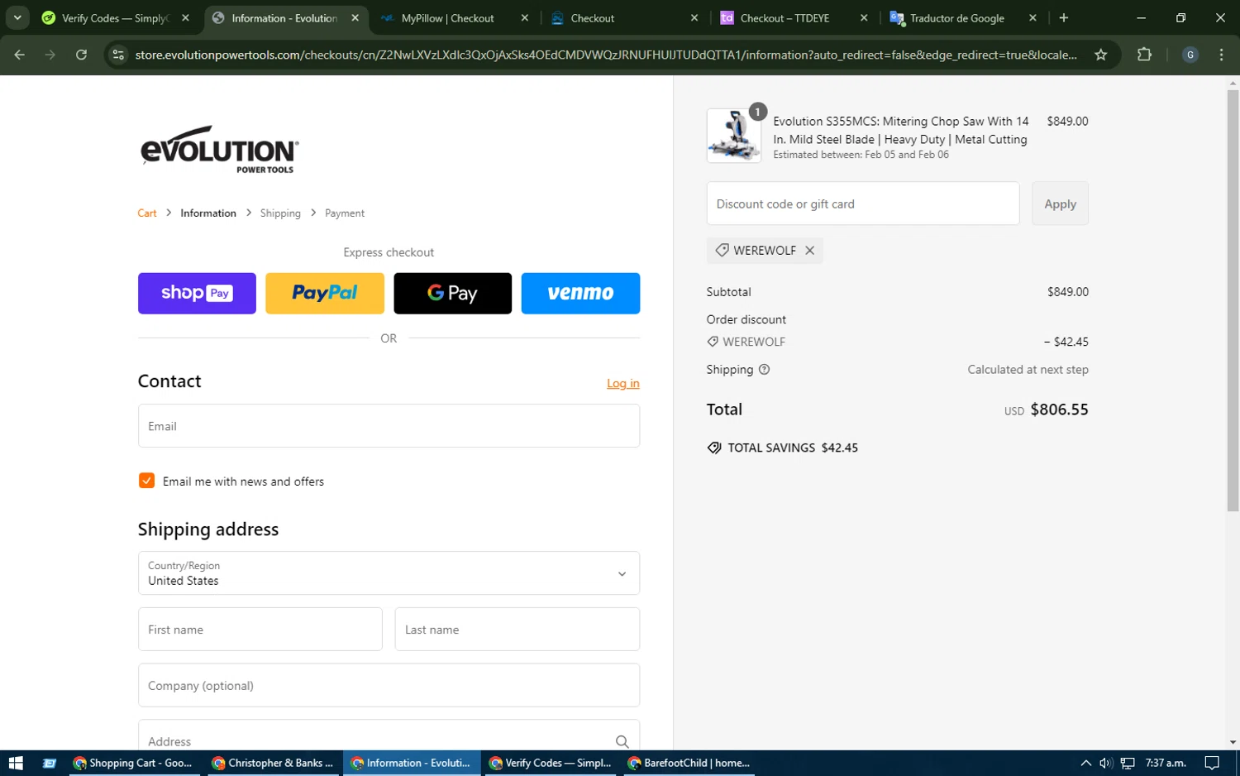Click the Evolution Power Tools logo
Viewport: 1240px width, 776px height.
[220, 150]
